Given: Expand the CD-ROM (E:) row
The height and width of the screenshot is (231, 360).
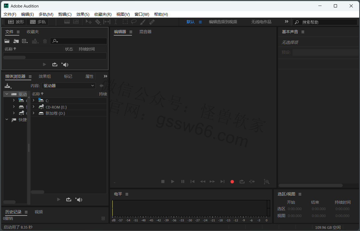Looking at the screenshot, I should click(x=33, y=107).
